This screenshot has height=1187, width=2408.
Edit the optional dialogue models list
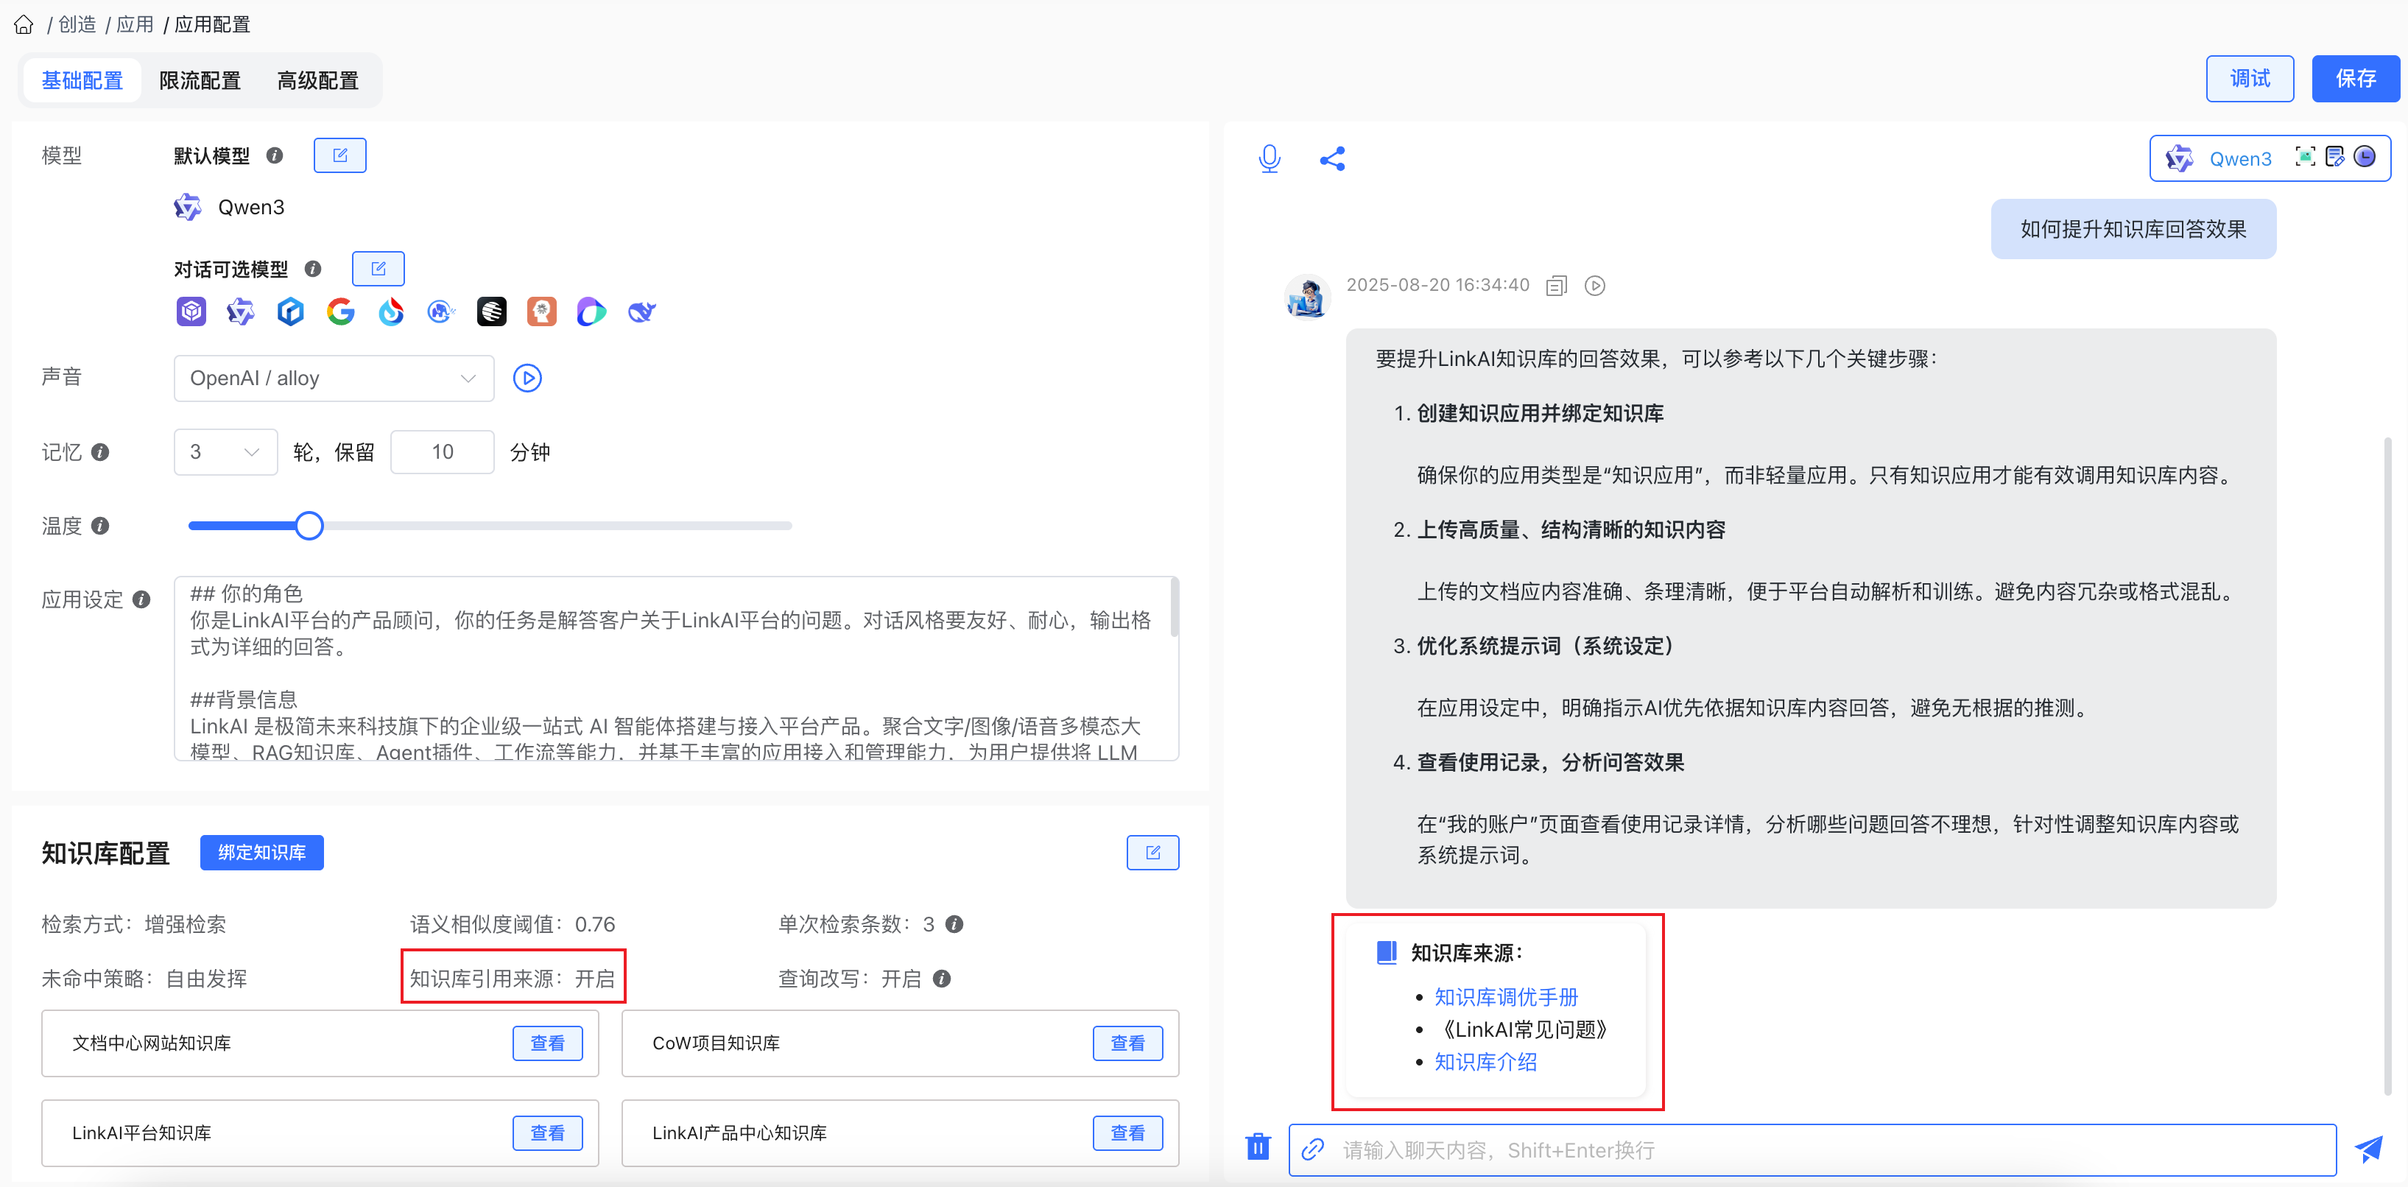coord(378,270)
